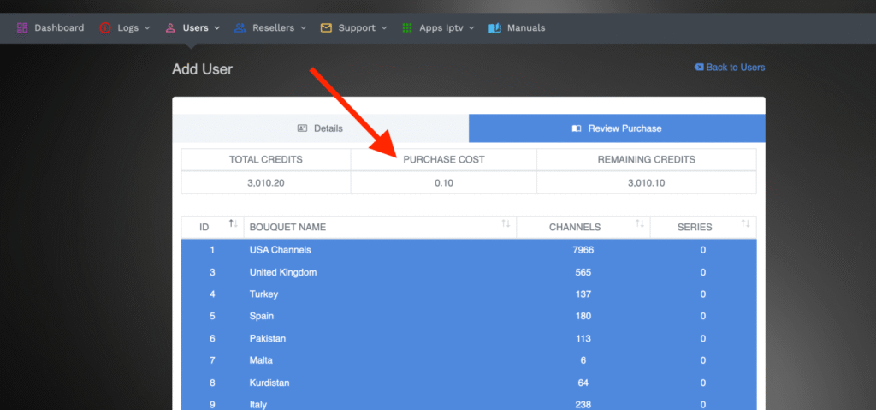
Task: Open the Dashboard menu item
Action: pyautogui.click(x=50, y=28)
